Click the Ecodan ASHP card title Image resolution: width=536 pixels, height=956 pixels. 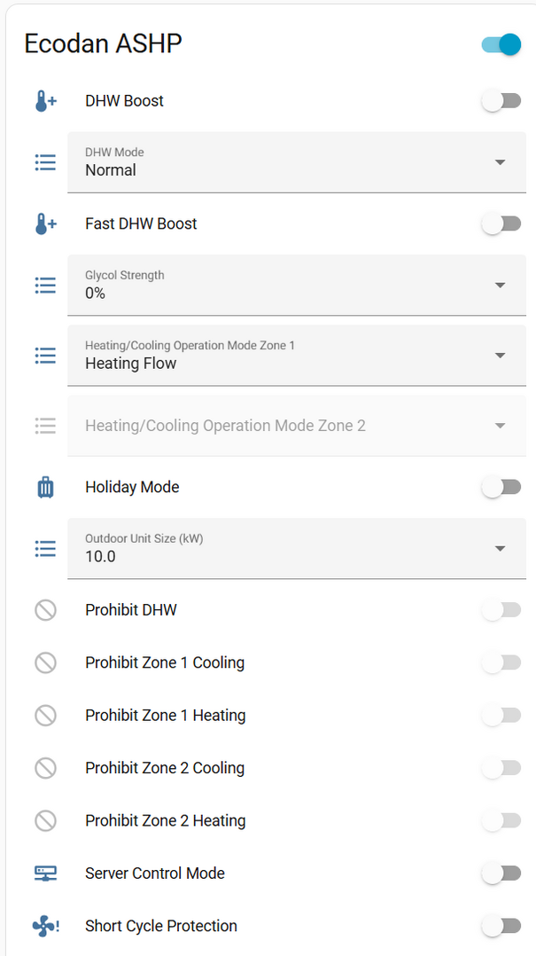tap(103, 43)
